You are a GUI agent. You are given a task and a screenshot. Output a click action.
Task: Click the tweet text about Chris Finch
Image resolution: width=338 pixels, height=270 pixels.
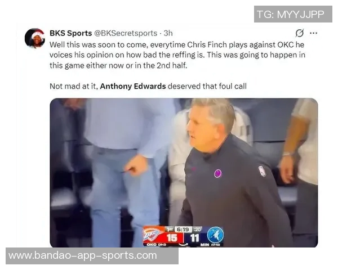[177, 55]
